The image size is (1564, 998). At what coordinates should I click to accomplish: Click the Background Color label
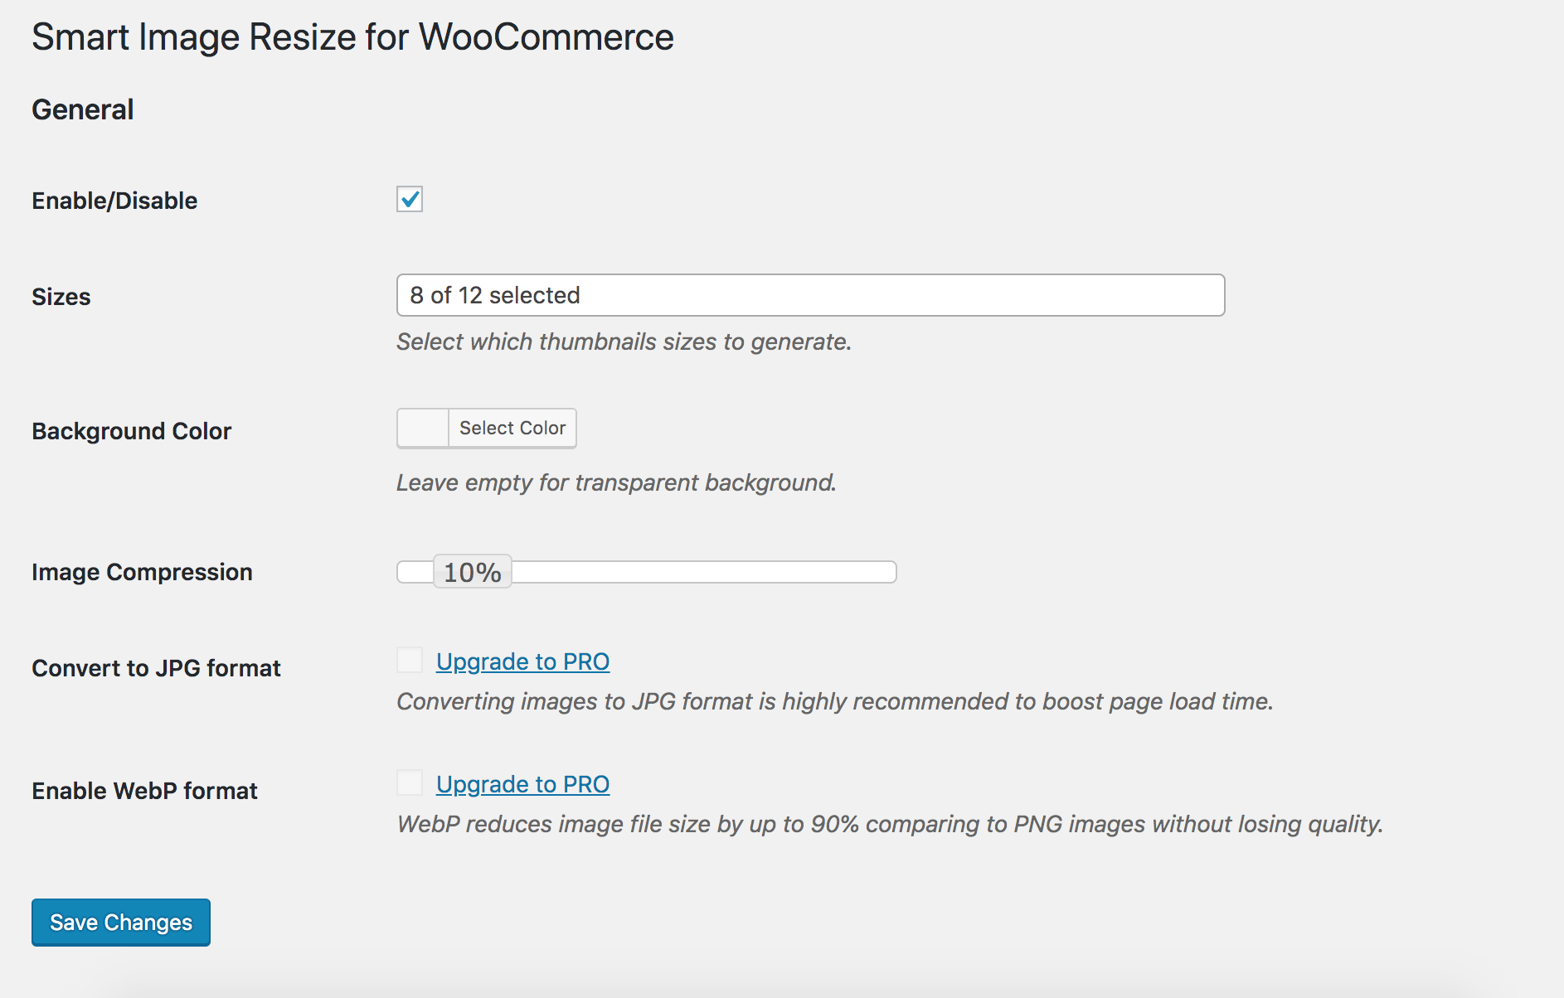[x=131, y=431]
